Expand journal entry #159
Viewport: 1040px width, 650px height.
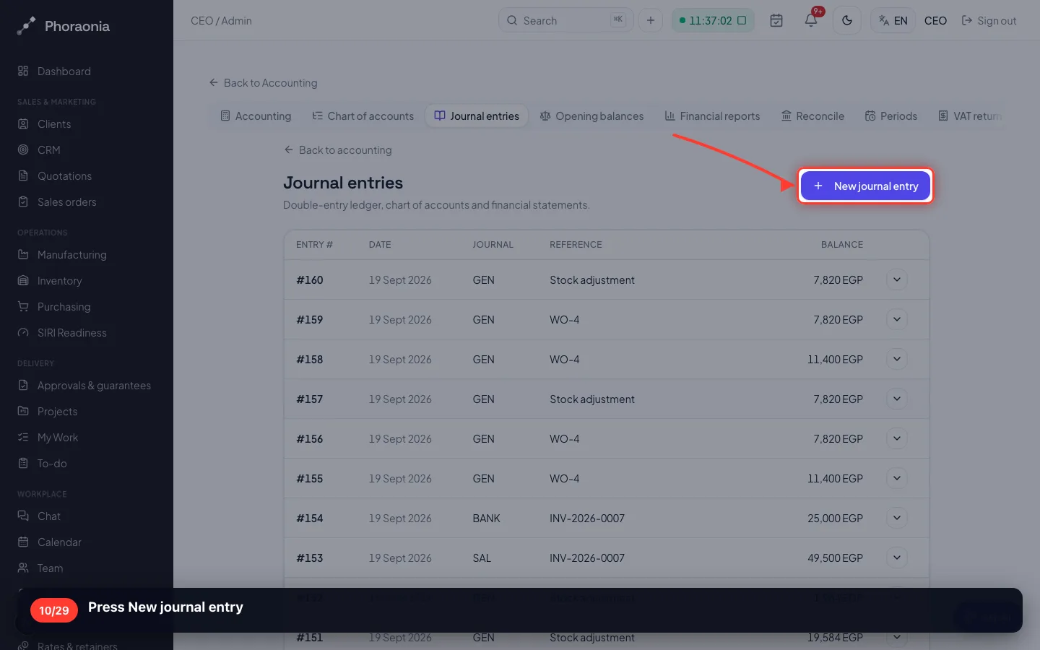point(897,319)
